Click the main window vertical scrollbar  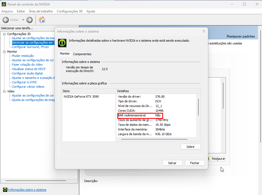coord(261,86)
